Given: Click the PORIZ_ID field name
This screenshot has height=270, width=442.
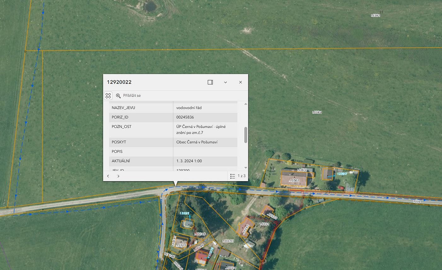Looking at the screenshot, I should coord(120,117).
